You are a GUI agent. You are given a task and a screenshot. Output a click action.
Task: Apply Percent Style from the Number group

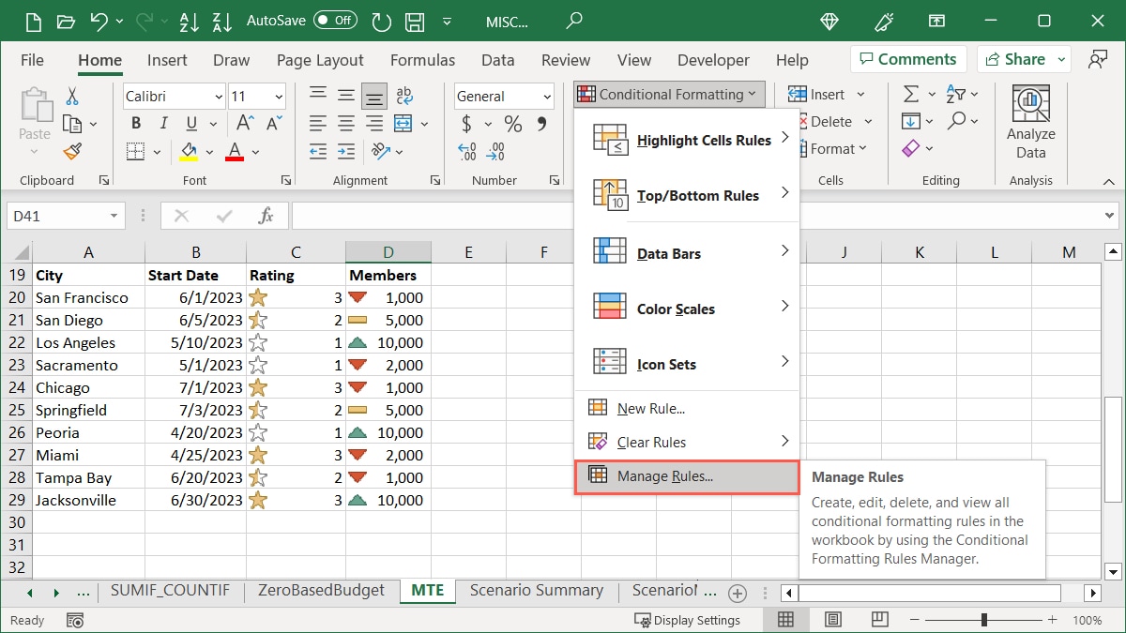(x=511, y=123)
